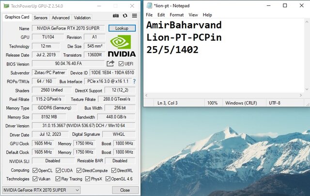Click the GPU-Z refresh icon

[125, 16]
